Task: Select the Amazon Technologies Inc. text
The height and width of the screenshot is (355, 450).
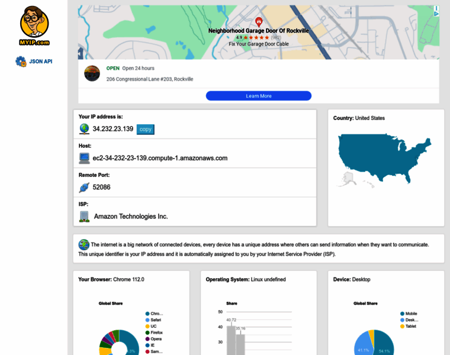Action: point(131,217)
